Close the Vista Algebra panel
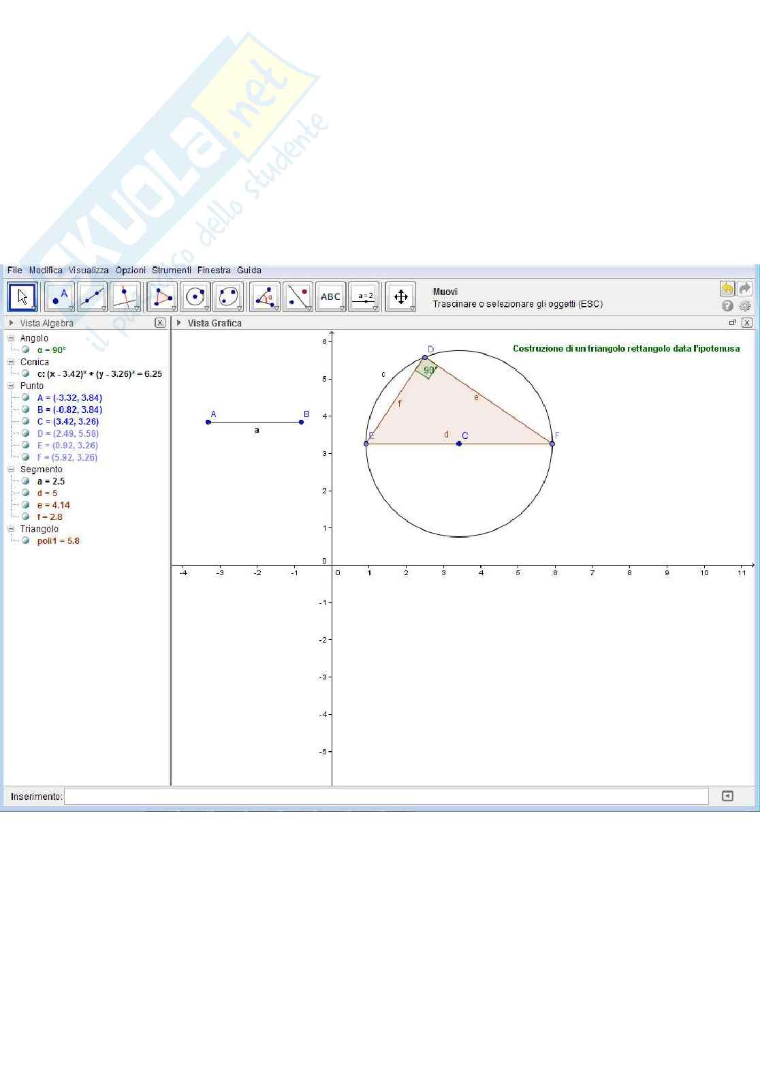The width and height of the screenshot is (760, 1076). pos(160,323)
